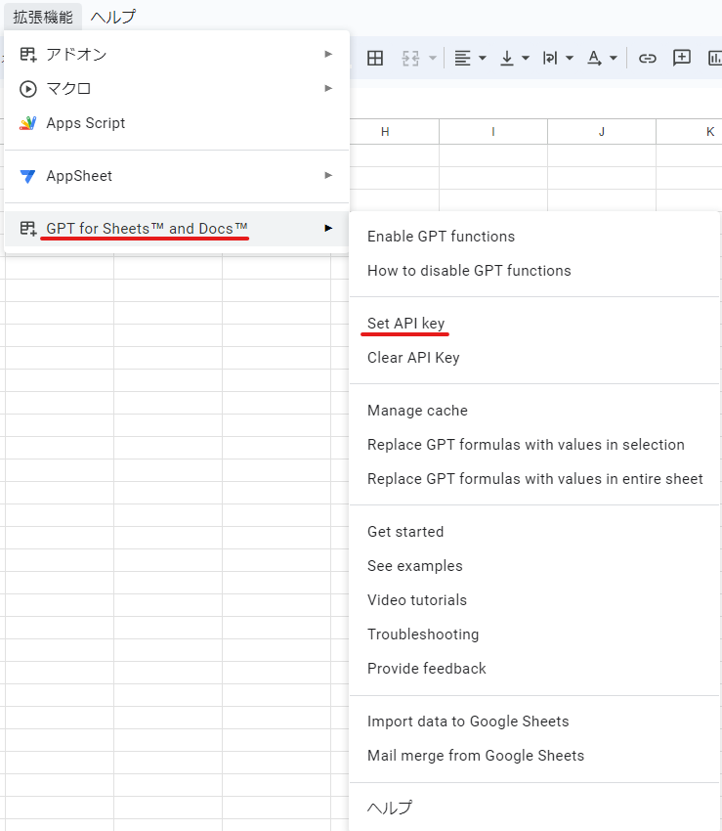Click the horizontal align icon

click(462, 58)
